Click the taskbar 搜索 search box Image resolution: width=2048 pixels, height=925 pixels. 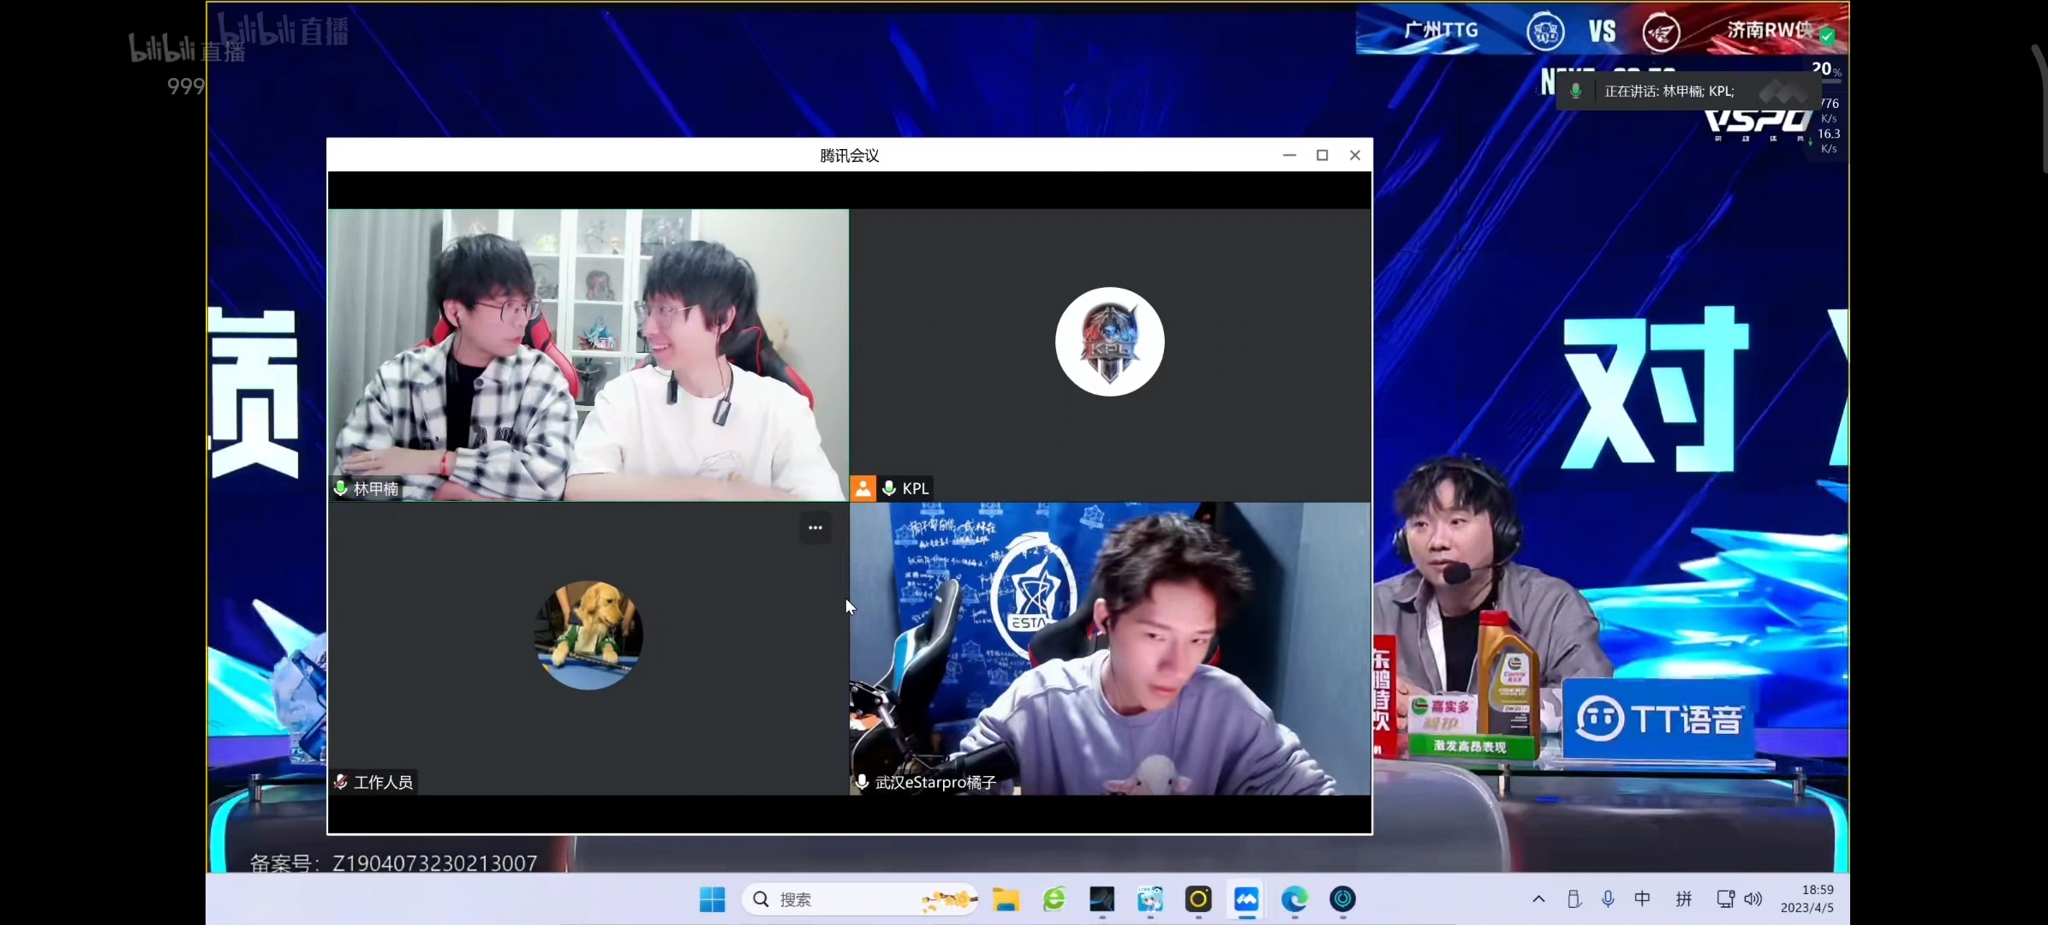pyautogui.click(x=859, y=899)
